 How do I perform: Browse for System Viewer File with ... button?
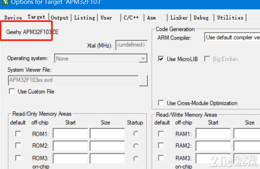click(143, 81)
